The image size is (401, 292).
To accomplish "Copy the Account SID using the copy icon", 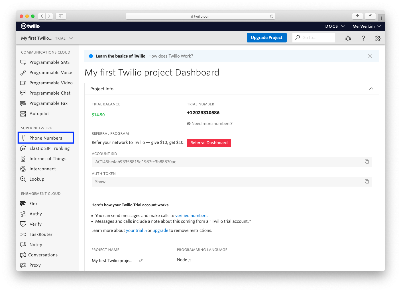I will 367,161.
